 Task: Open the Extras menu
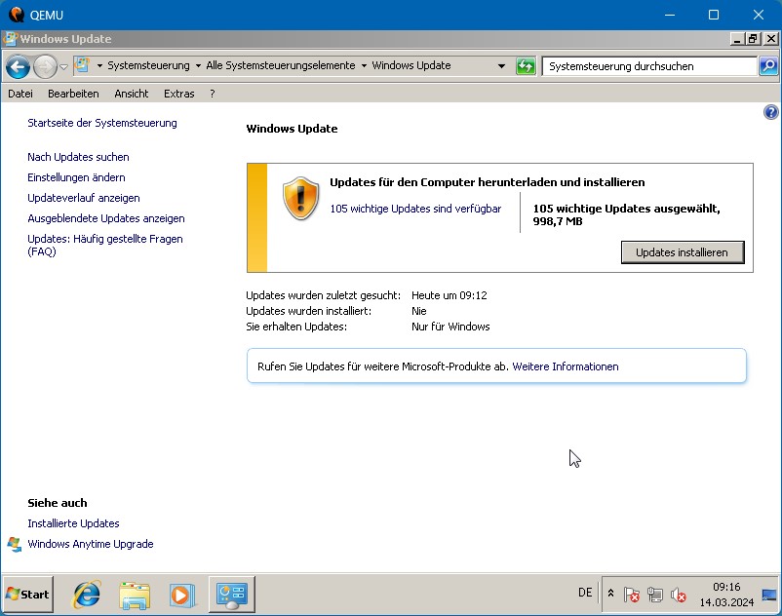click(x=179, y=94)
